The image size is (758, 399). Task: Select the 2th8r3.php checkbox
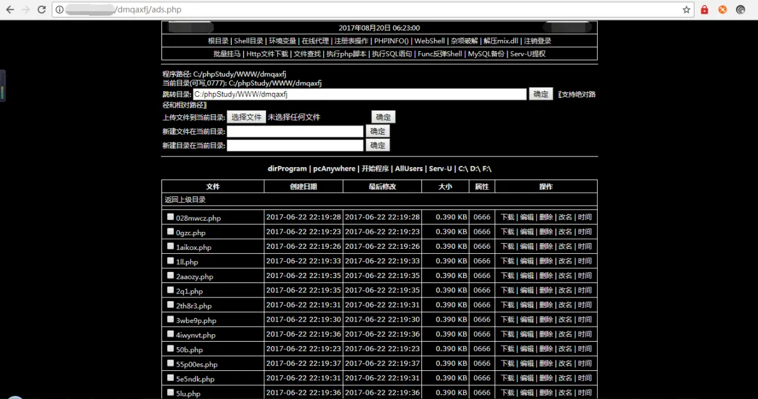[x=171, y=305]
